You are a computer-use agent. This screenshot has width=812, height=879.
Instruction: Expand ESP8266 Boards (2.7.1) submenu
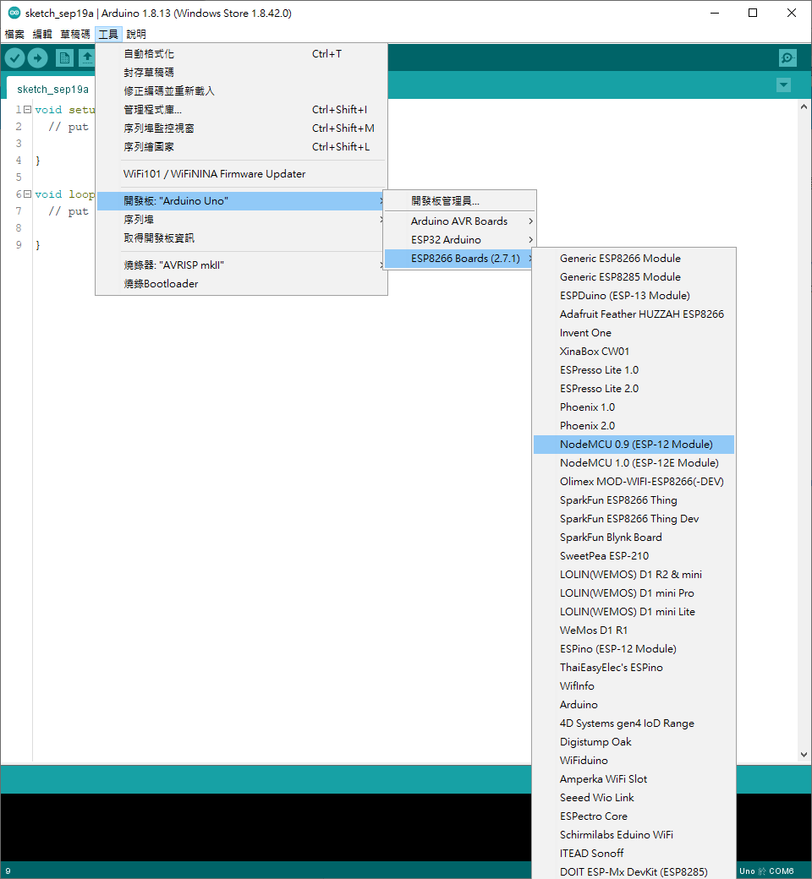[459, 259]
